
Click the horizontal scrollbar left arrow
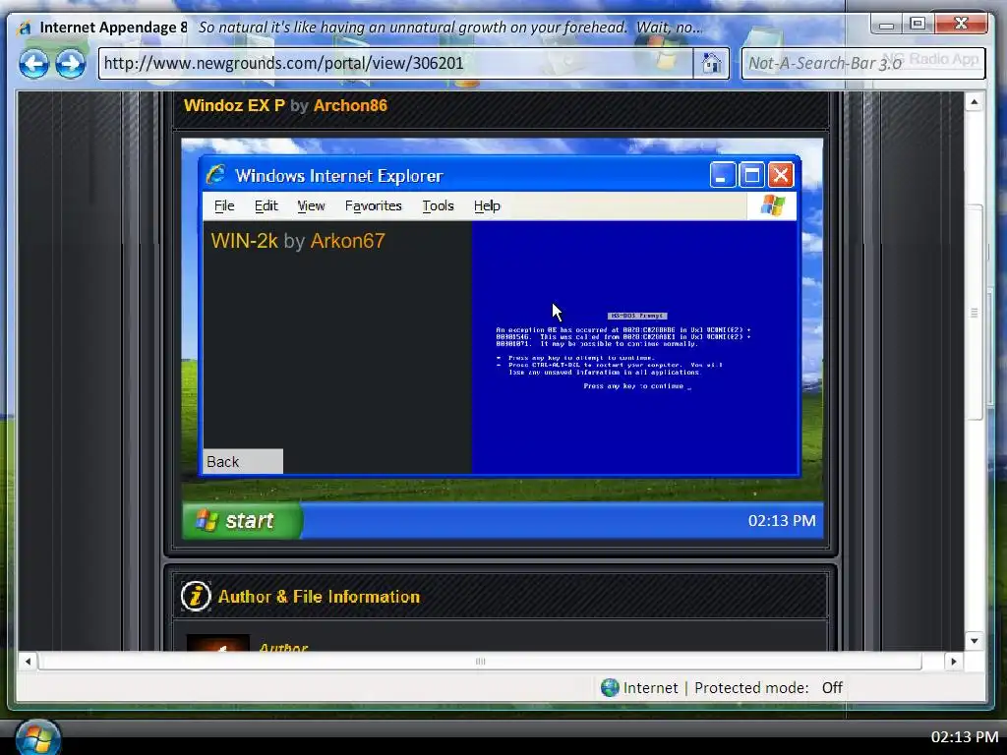(x=28, y=662)
